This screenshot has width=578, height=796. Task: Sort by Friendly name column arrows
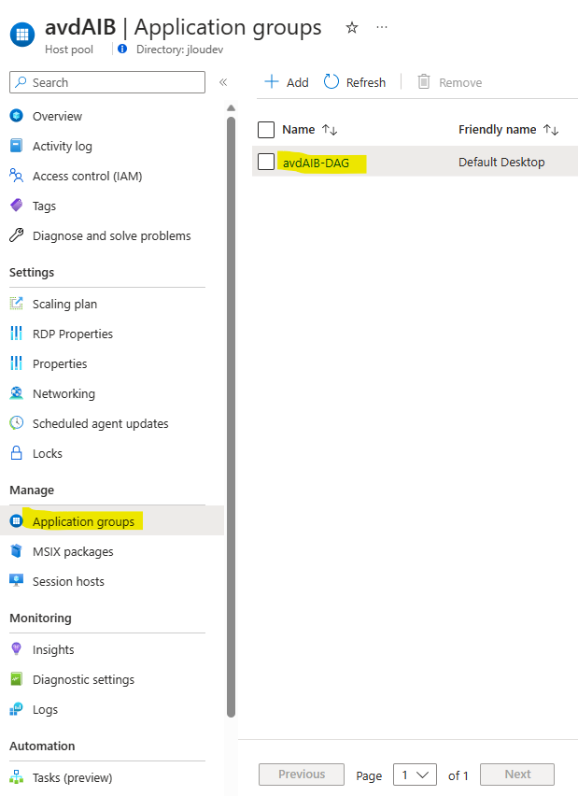(x=551, y=130)
